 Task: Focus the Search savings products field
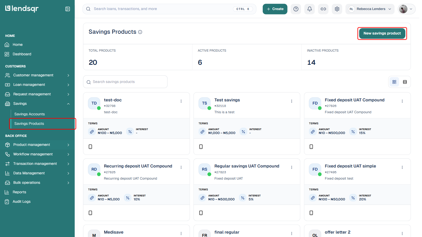coord(125,82)
